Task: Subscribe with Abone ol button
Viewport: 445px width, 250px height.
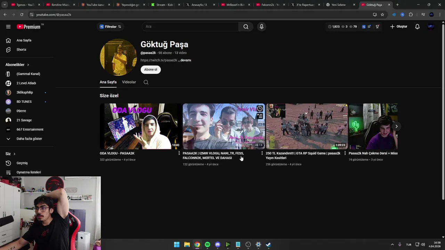Action: [x=151, y=69]
